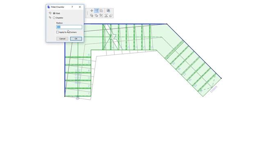Enable Apply to All Corners checkbox
Screen dimensions: 262x147
point(57,32)
